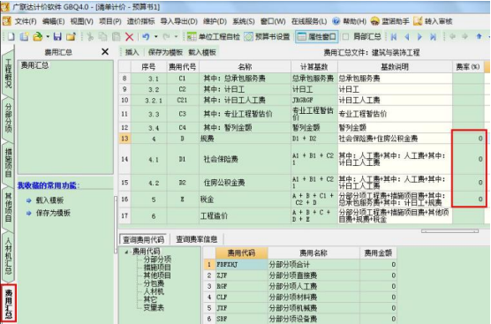
Task: Open the 维护(D) menu
Action: [215, 21]
